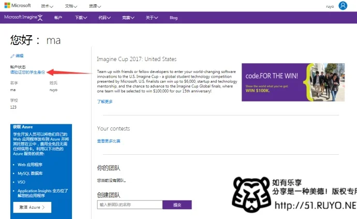Image resolution: width=357 pixels, height=219 pixels.
Task: Open the 了解更多 link
Action: click(105, 101)
